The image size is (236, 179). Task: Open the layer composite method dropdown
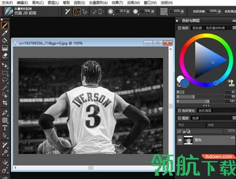191,125
